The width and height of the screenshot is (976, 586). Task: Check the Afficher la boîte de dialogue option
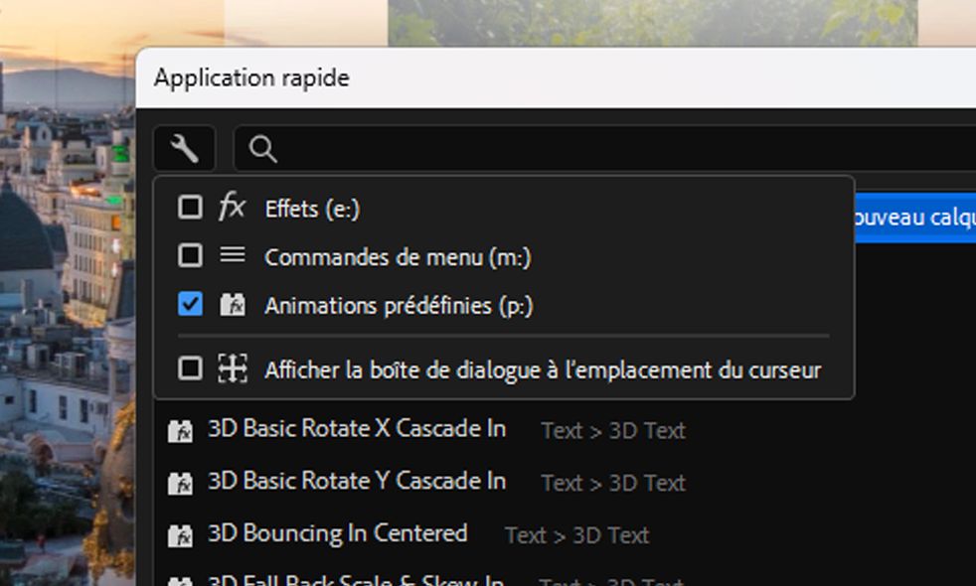tap(190, 369)
